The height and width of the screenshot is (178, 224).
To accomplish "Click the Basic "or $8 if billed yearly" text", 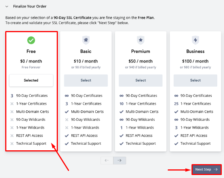I will [86, 67].
